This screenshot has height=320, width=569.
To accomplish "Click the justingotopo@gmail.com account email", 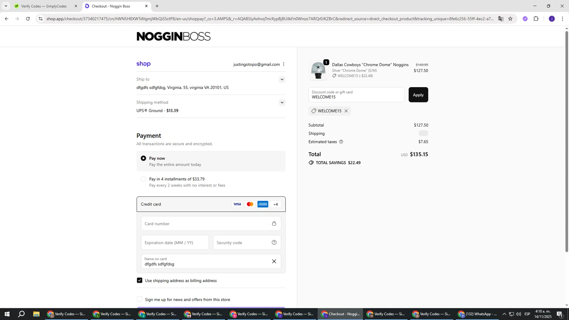I will point(256,64).
